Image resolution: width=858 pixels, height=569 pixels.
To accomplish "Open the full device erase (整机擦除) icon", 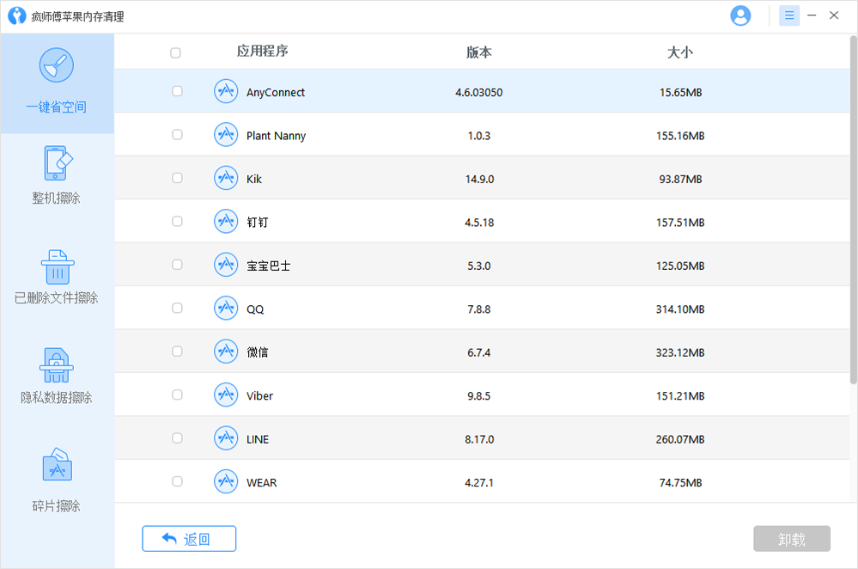I will pyautogui.click(x=57, y=163).
